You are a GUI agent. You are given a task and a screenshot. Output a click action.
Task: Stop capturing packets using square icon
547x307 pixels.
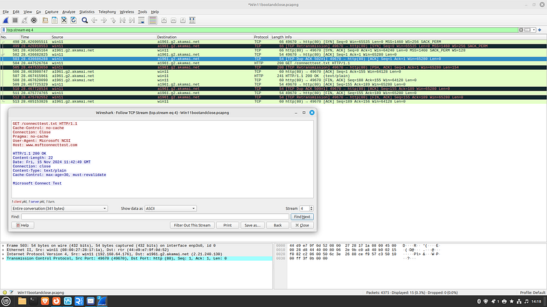pos(15,20)
